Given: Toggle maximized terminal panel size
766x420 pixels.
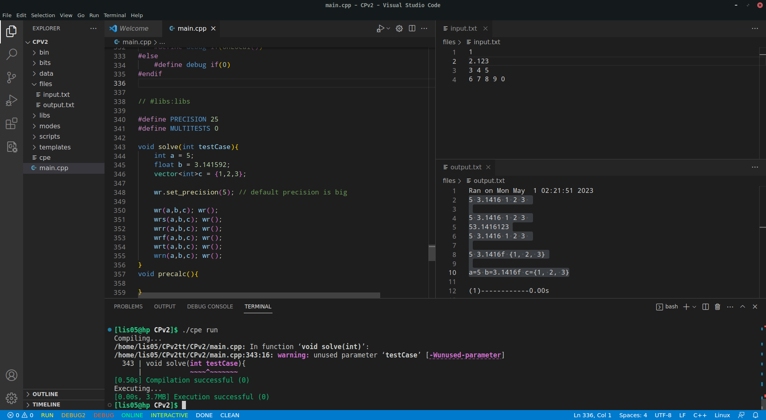Looking at the screenshot, I should pos(742,307).
